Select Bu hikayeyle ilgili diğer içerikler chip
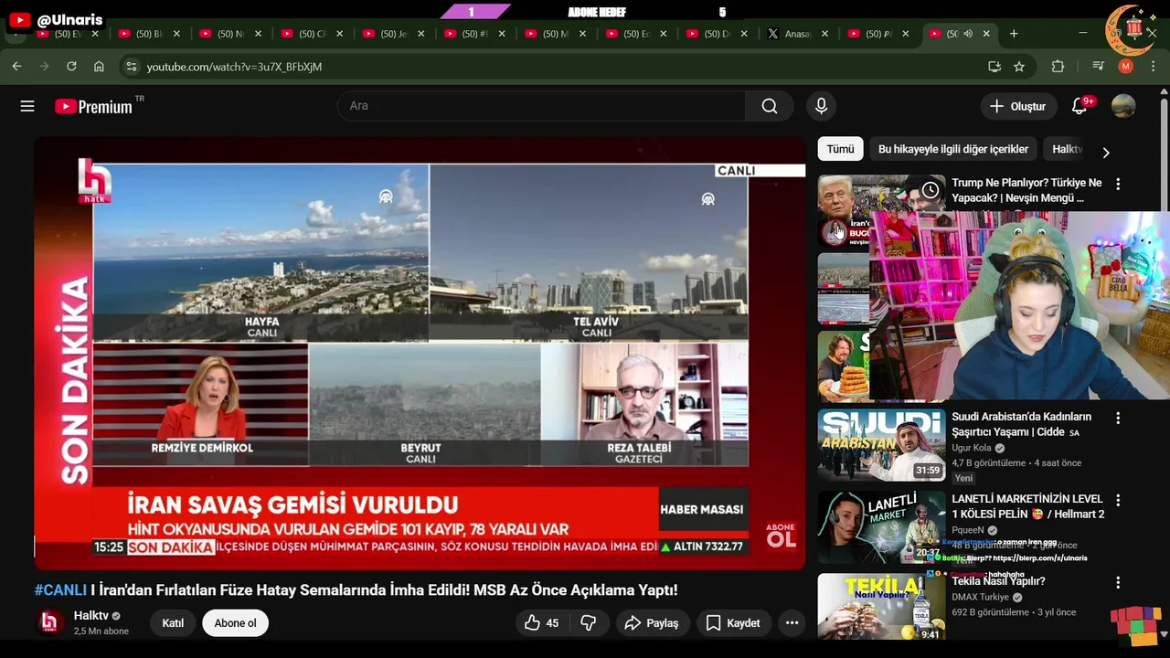The width and height of the screenshot is (1170, 658). (953, 149)
